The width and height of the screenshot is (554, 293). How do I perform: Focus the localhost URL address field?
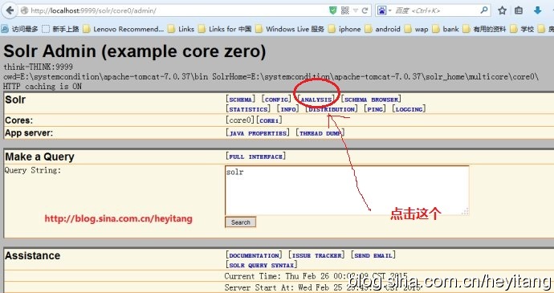[177, 10]
